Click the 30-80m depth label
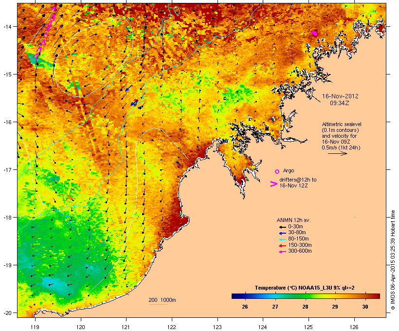 pyautogui.click(x=297, y=233)
